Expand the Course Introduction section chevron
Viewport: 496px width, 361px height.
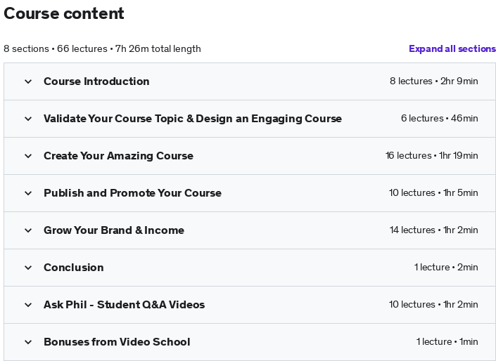(x=28, y=81)
